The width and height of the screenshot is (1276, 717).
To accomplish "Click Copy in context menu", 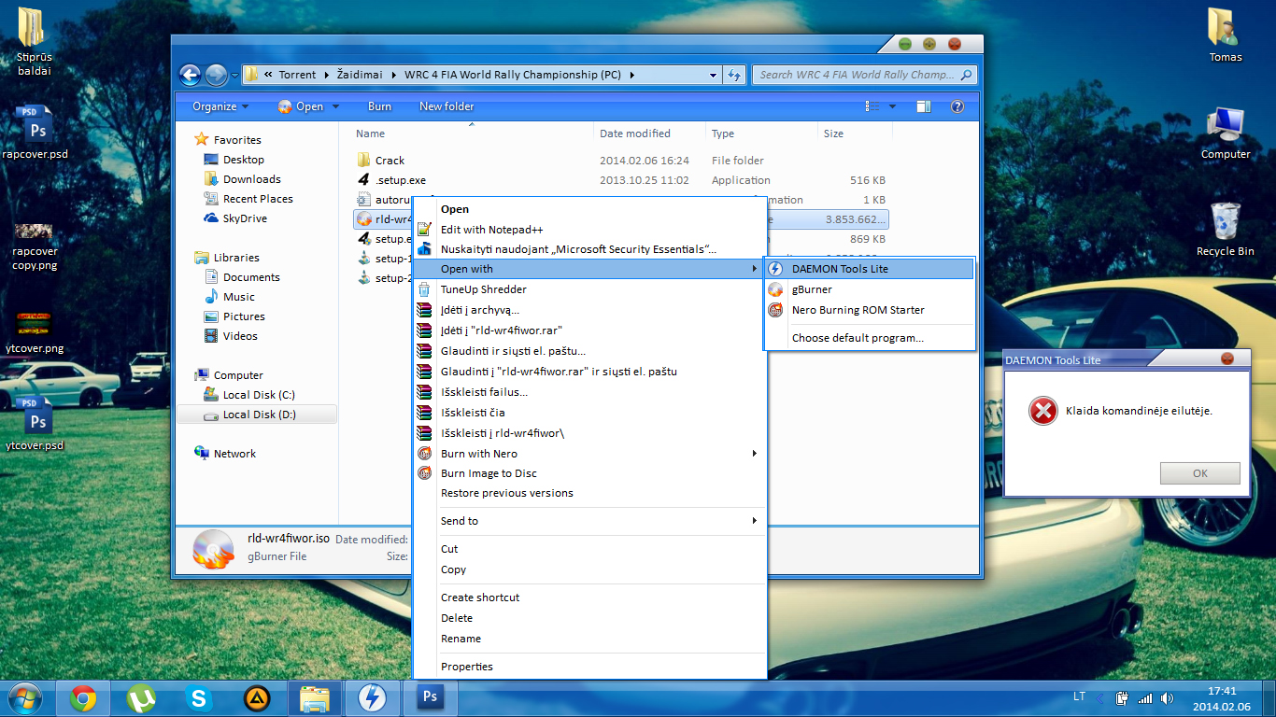I will click(588, 569).
